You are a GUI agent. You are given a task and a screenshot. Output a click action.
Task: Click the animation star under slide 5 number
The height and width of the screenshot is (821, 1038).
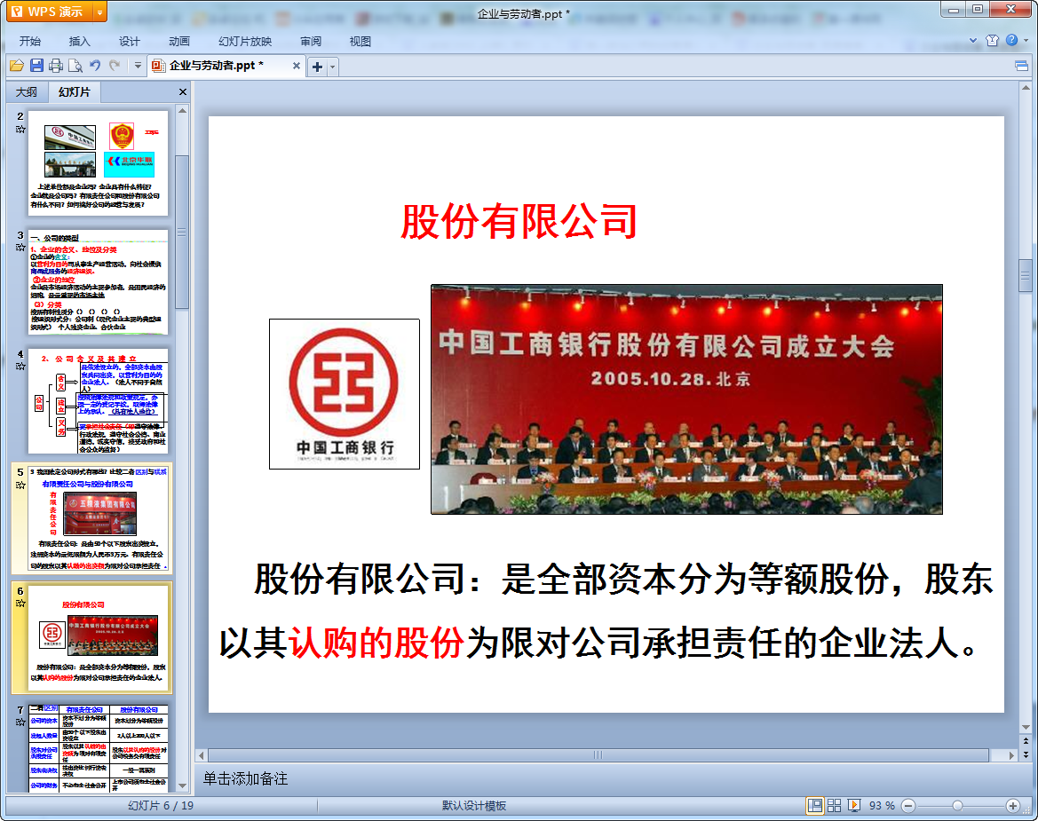(x=20, y=485)
